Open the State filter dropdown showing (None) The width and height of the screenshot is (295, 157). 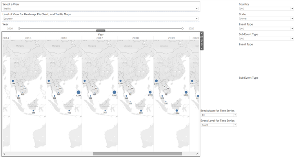[x=266, y=18]
